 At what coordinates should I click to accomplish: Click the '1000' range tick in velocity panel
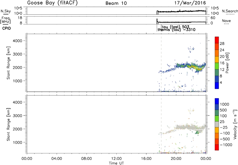(18, 142)
